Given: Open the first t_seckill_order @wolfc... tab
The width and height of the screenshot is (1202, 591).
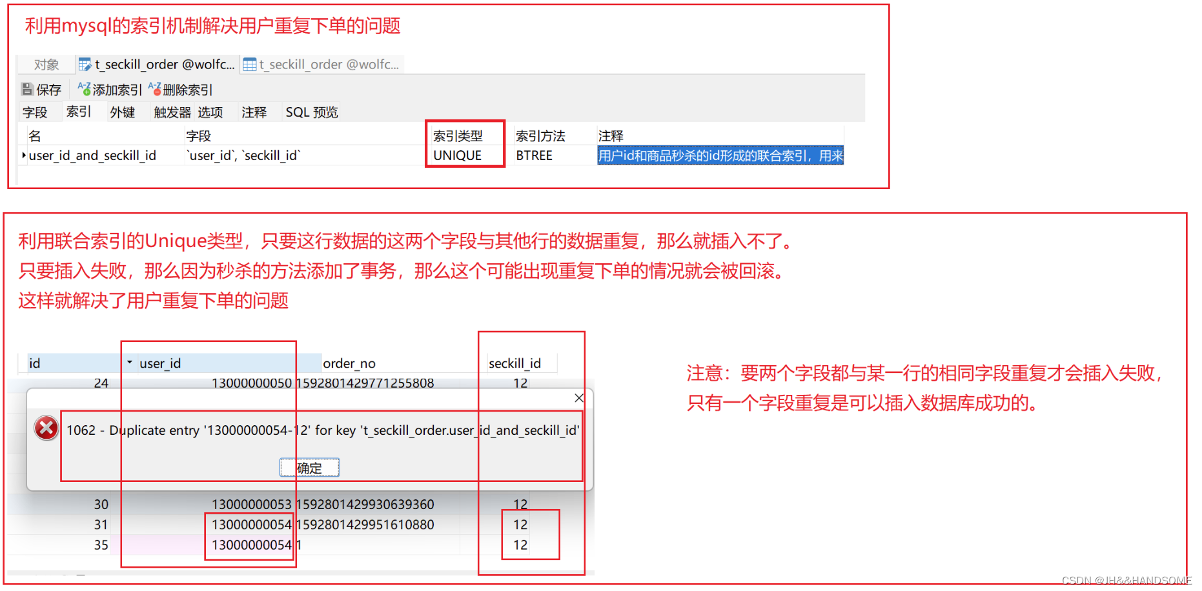Looking at the screenshot, I should 157,65.
